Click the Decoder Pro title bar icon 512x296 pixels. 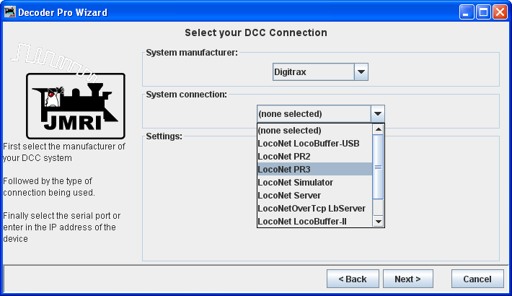[x=9, y=12]
